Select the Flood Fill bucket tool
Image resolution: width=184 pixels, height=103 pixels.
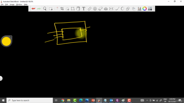[x=78, y=9]
